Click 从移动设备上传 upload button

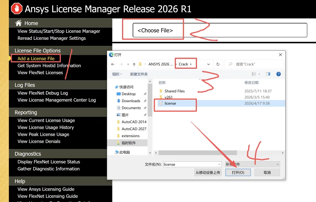click(208, 172)
